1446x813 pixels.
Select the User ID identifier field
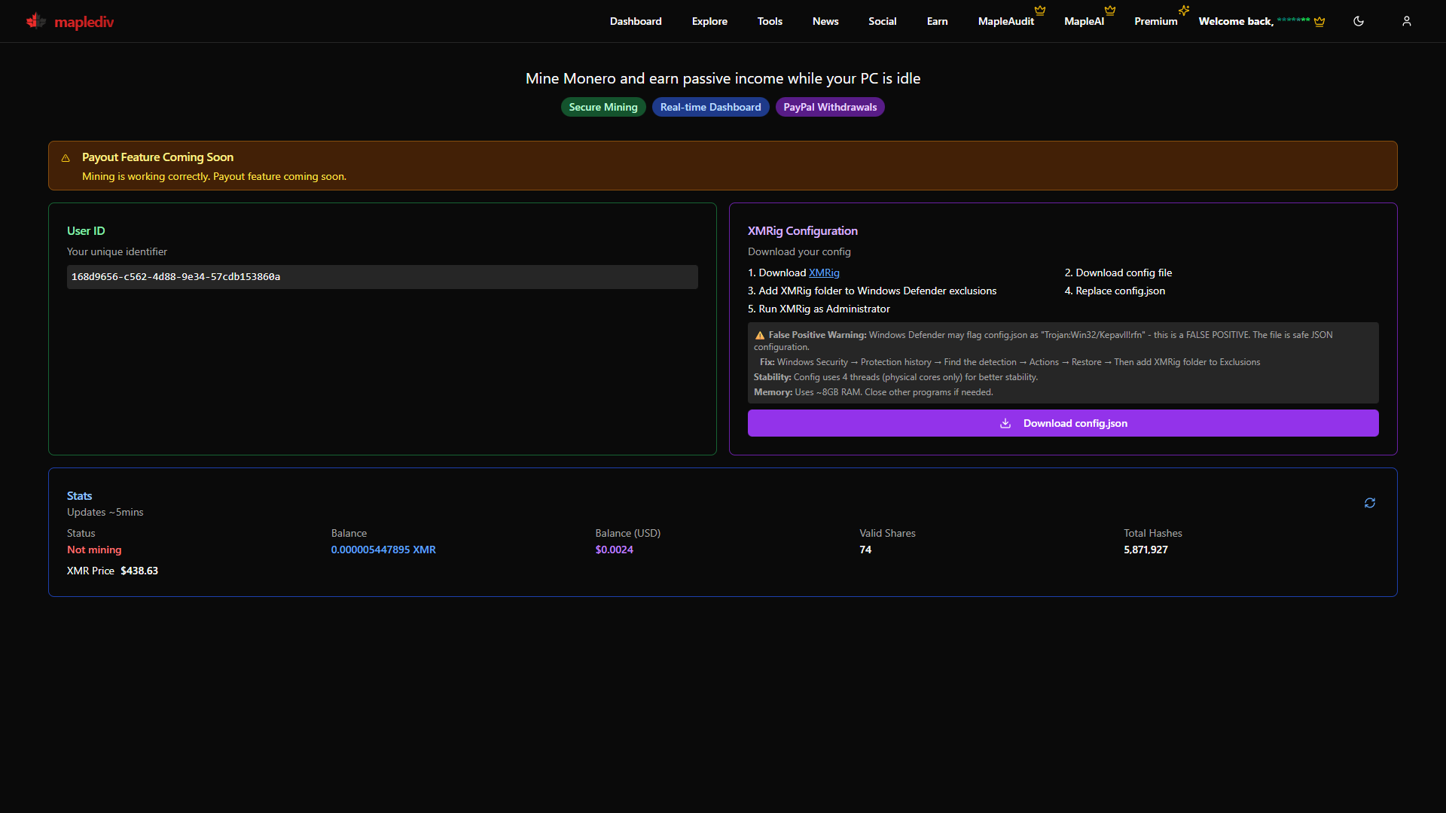click(x=383, y=276)
